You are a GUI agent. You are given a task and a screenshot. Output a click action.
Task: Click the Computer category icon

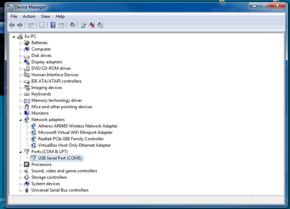tap(27, 49)
